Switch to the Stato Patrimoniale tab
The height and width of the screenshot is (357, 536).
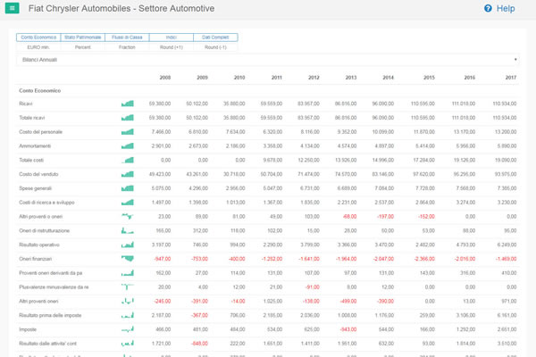83,37
